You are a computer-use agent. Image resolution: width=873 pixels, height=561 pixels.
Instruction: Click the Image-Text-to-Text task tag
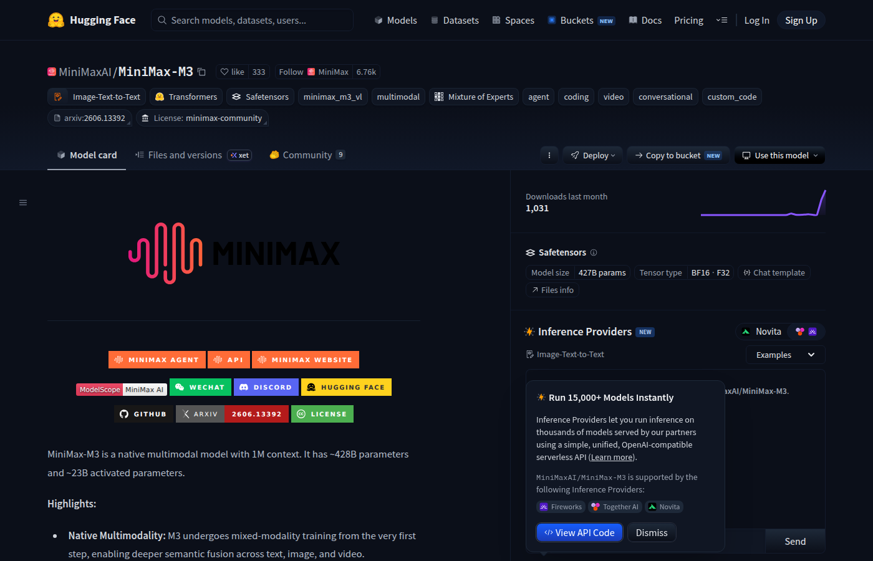(97, 97)
